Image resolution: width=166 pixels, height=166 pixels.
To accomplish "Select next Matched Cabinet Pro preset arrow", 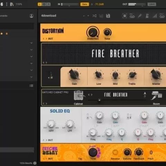I will click(46, 103).
